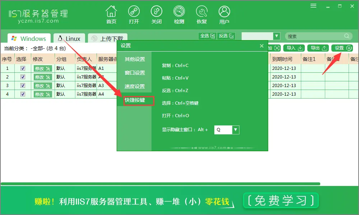
Task: Click the 粘贴 : Ctrl+V shortcut text
Action: point(175,78)
